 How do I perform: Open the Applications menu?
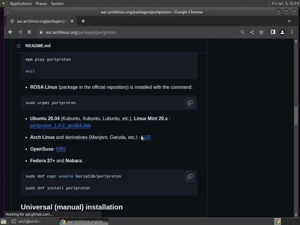(x=21, y=4)
